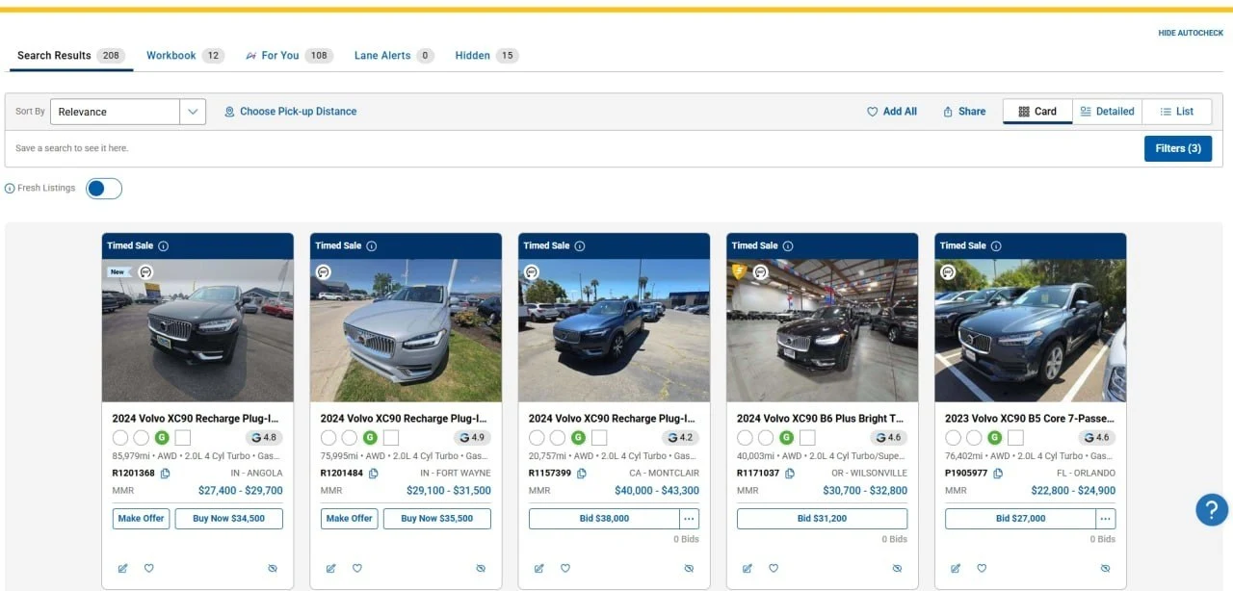Click Add All to workbook
Screen dimensions: 1233x591
[x=892, y=112]
